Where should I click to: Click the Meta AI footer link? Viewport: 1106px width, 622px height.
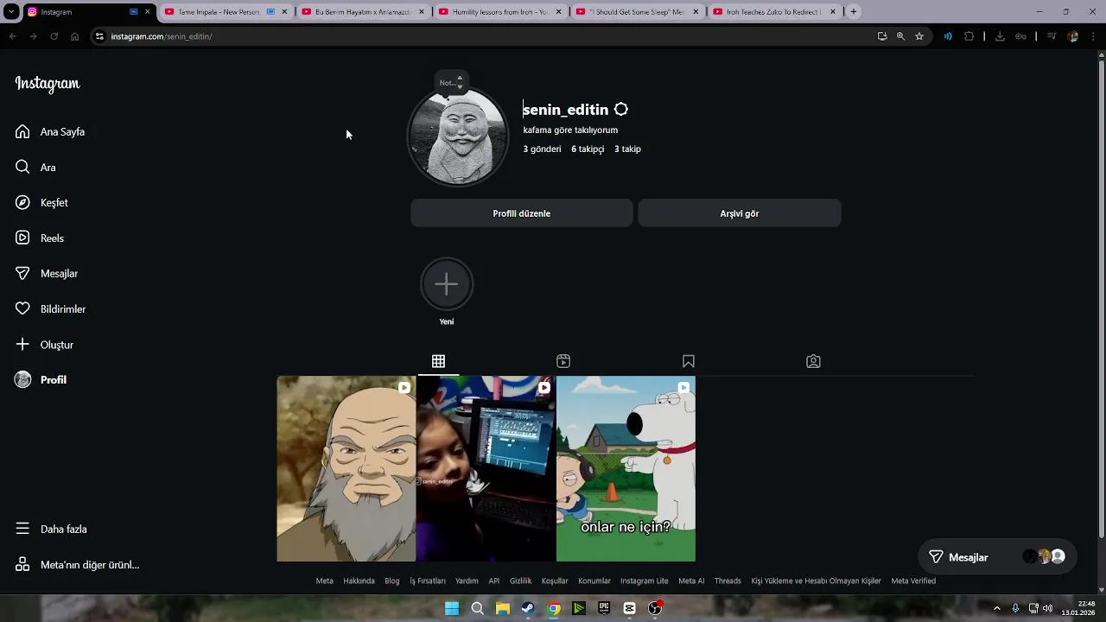click(691, 581)
